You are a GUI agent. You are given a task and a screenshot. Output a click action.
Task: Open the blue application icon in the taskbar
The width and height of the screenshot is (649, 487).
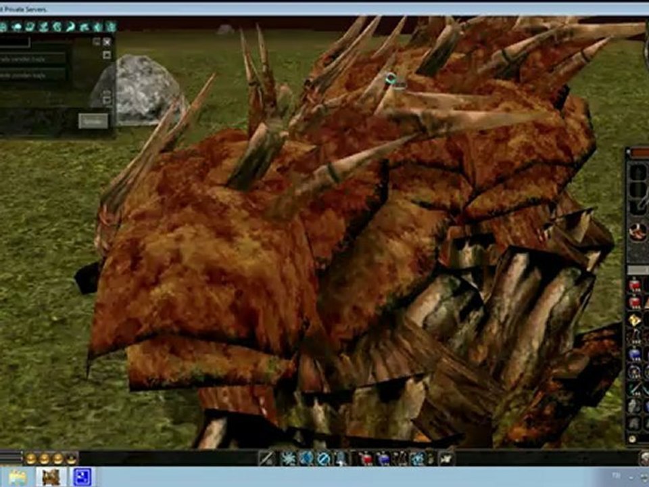(82, 478)
